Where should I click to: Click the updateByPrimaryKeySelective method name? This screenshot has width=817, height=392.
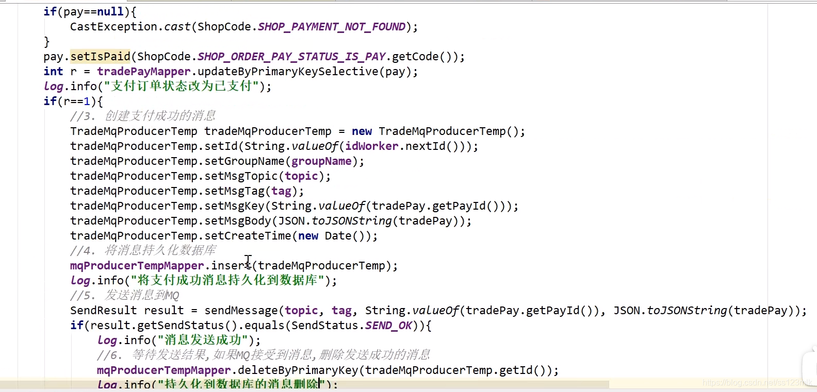coord(288,72)
